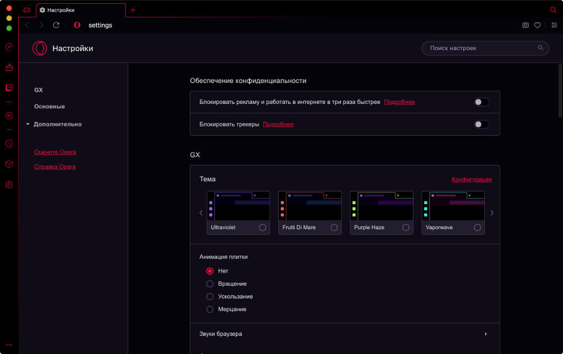Click the Frutti Di Mare theme preview
The image size is (563, 354).
310,206
